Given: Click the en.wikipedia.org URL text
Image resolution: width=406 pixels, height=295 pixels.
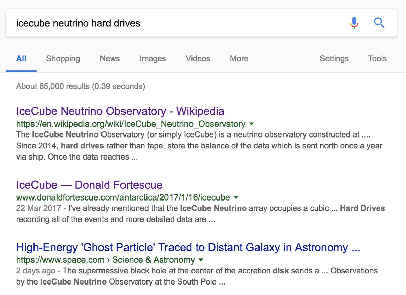Looking at the screenshot, I should click(x=131, y=124).
